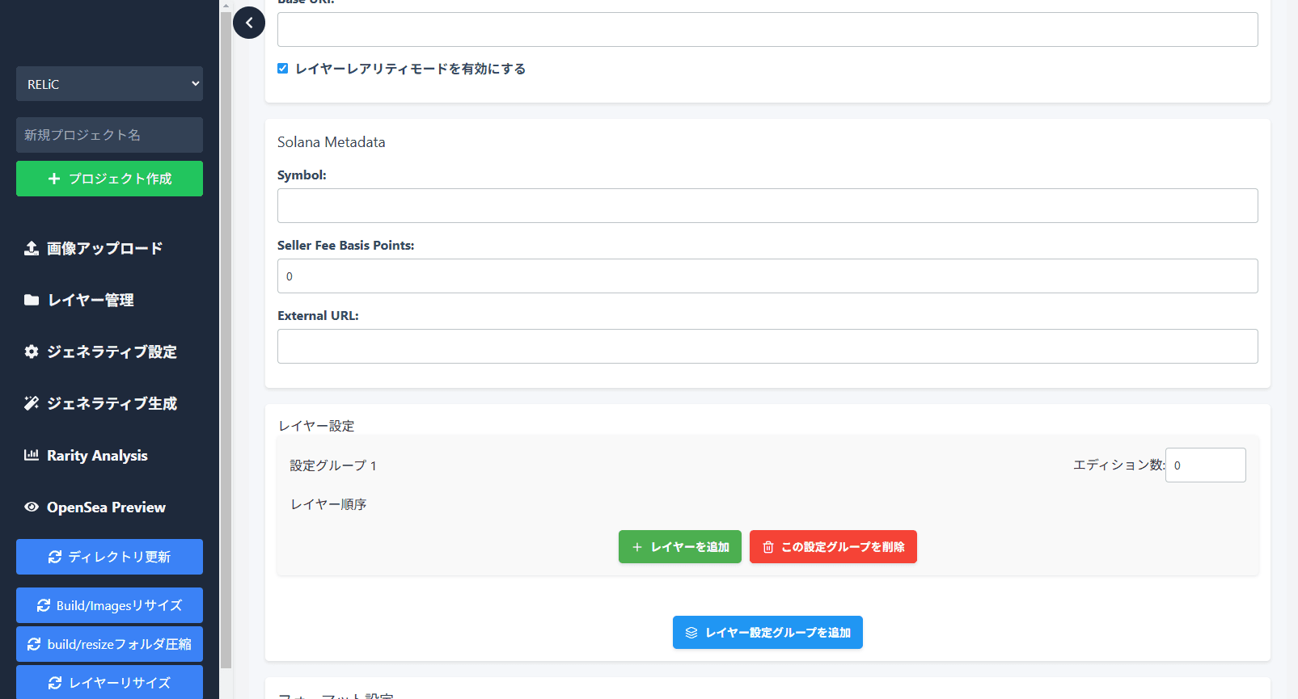Image resolution: width=1298 pixels, height=699 pixels.
Task: Collapse the sidebar with the round arrow button
Action: (x=249, y=23)
